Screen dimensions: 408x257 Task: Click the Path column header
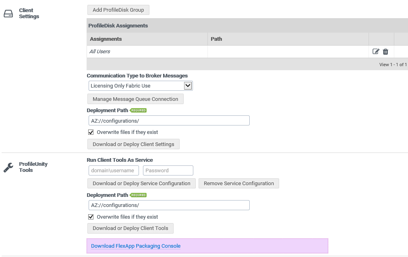pos(216,39)
